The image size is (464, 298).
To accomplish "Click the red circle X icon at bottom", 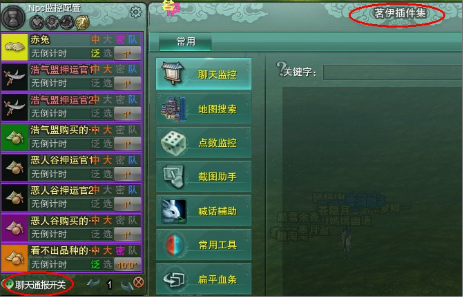I will pos(139,282).
